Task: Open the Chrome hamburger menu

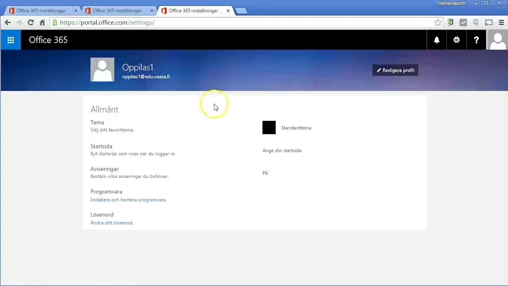Action: click(502, 23)
